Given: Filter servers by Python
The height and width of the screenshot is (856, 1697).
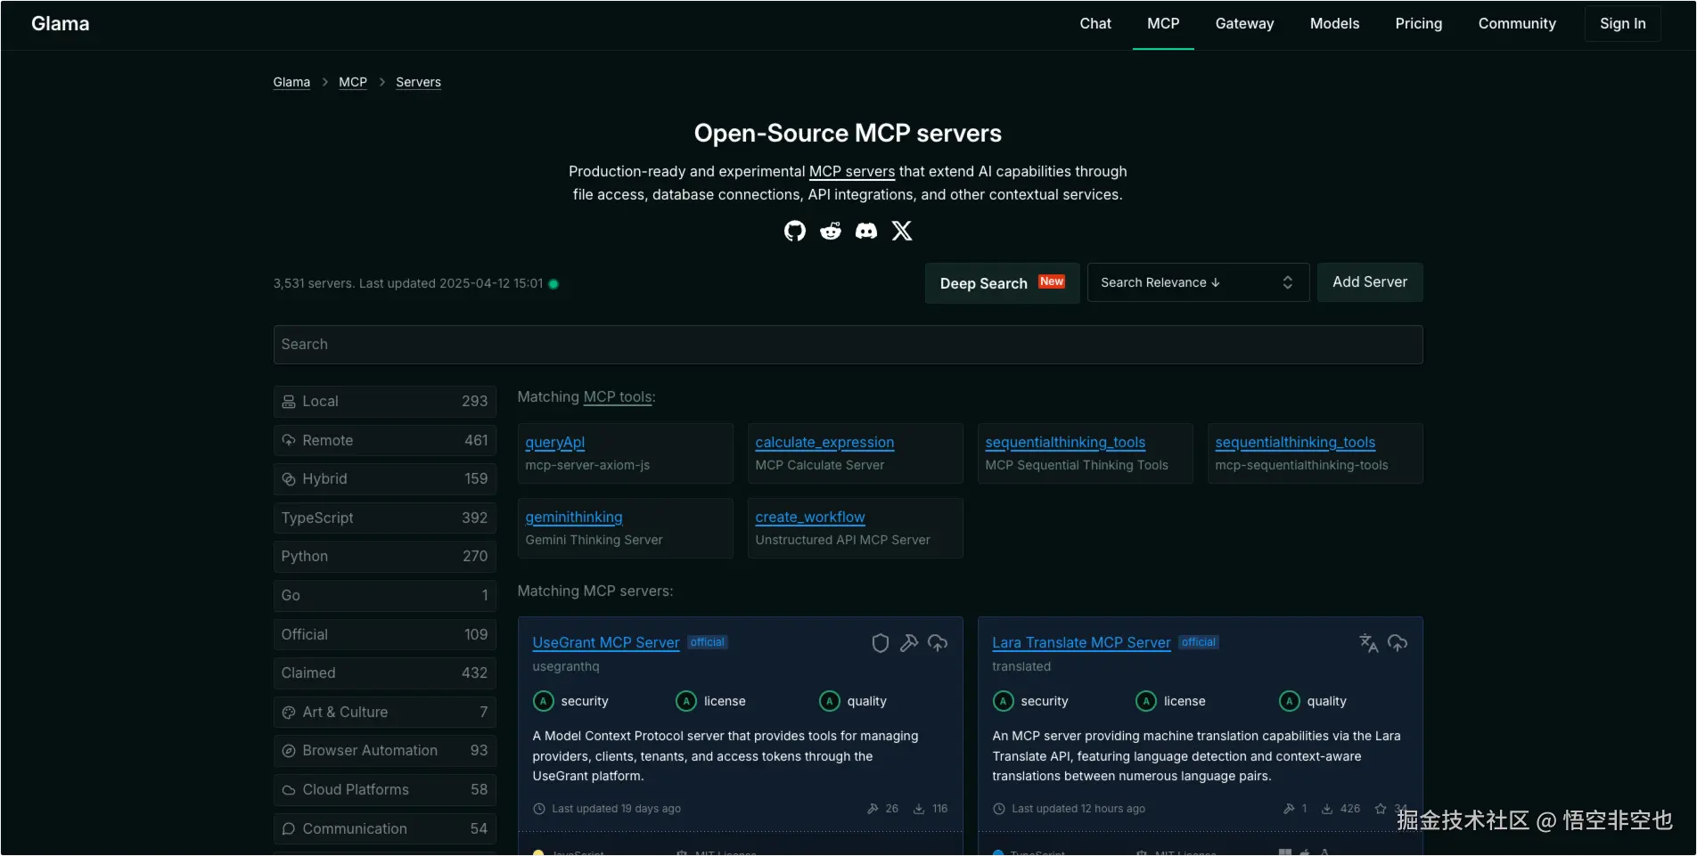Looking at the screenshot, I should (385, 557).
